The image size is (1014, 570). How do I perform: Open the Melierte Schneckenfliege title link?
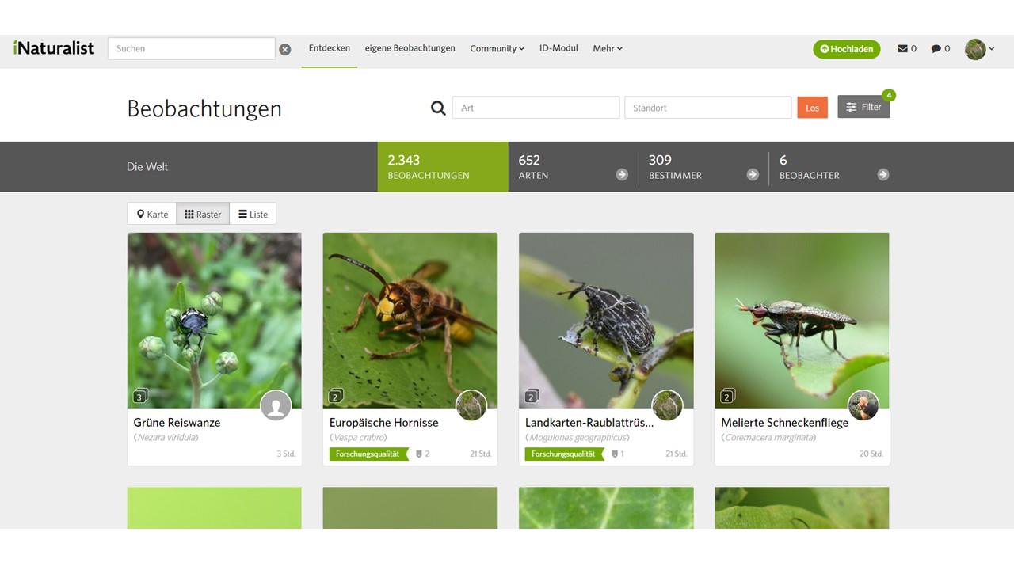(x=784, y=423)
